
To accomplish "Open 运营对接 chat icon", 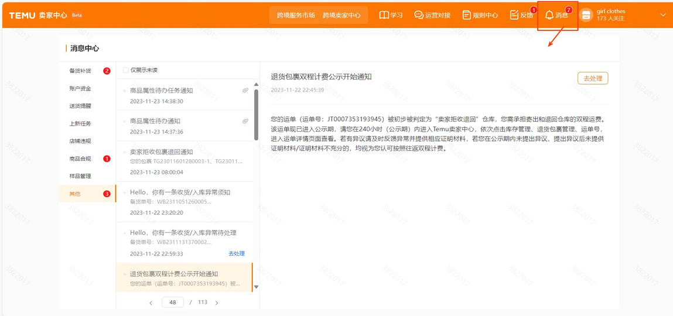I will [x=419, y=15].
